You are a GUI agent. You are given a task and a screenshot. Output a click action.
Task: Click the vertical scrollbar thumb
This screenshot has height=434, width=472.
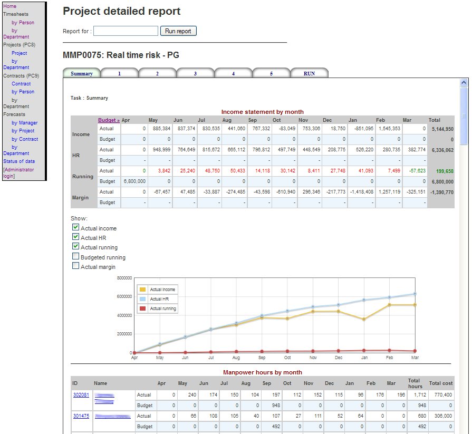[464, 116]
